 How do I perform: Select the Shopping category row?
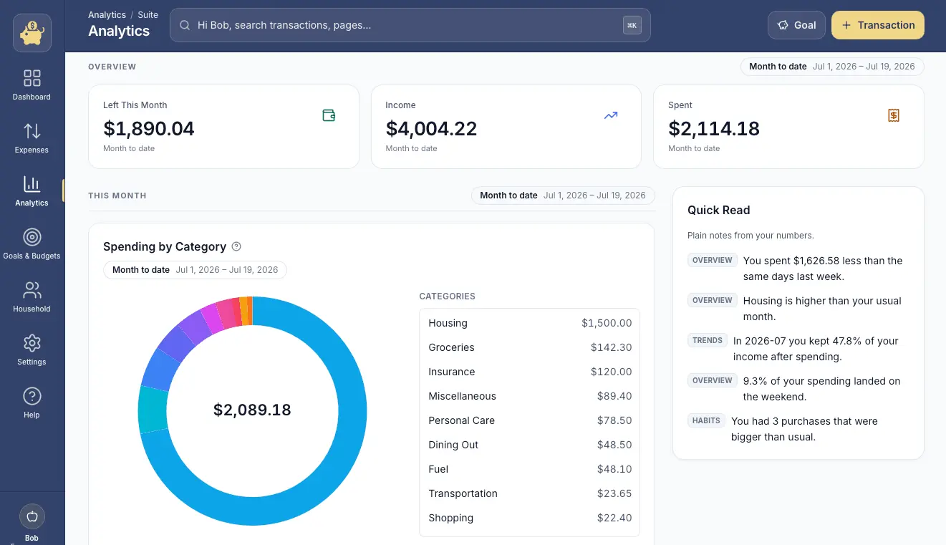[529, 518]
